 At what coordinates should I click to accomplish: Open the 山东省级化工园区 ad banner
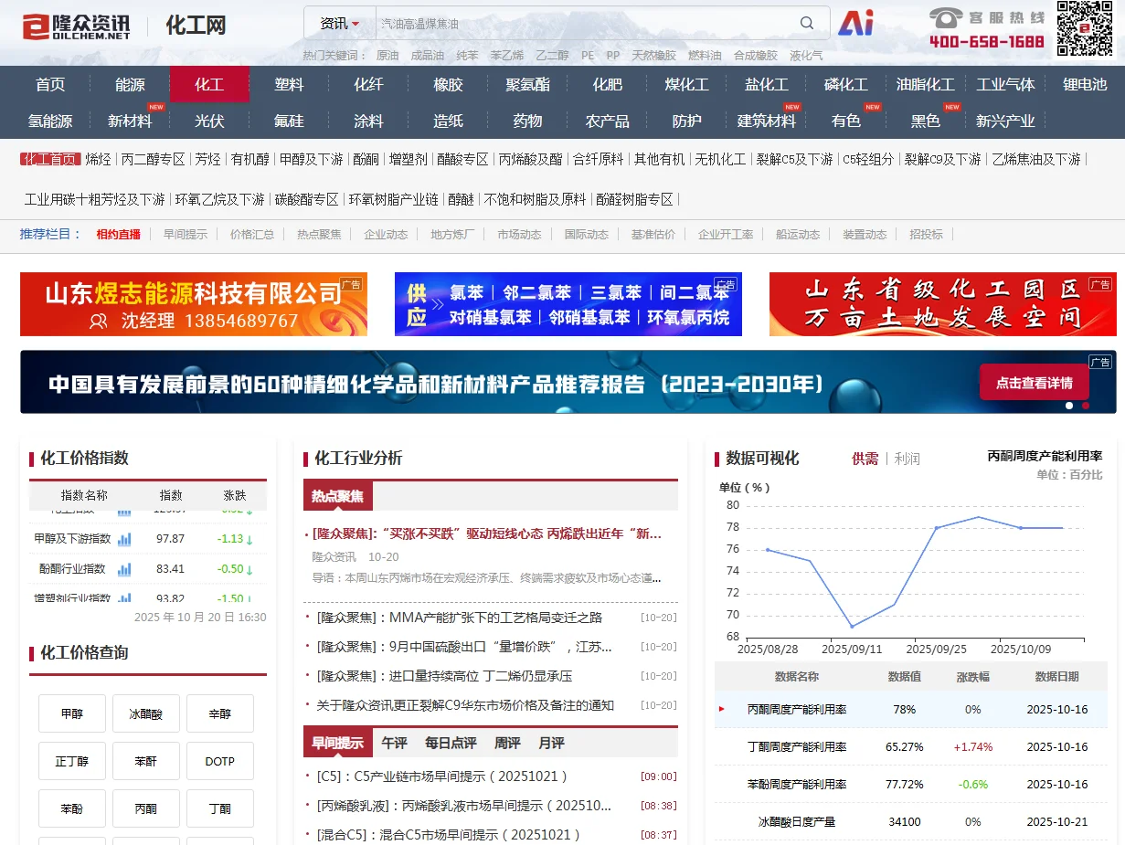click(x=943, y=304)
